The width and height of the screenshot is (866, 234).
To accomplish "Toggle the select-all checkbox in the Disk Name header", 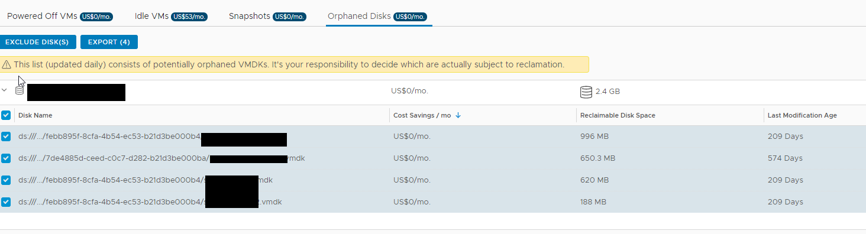I will (x=6, y=115).
